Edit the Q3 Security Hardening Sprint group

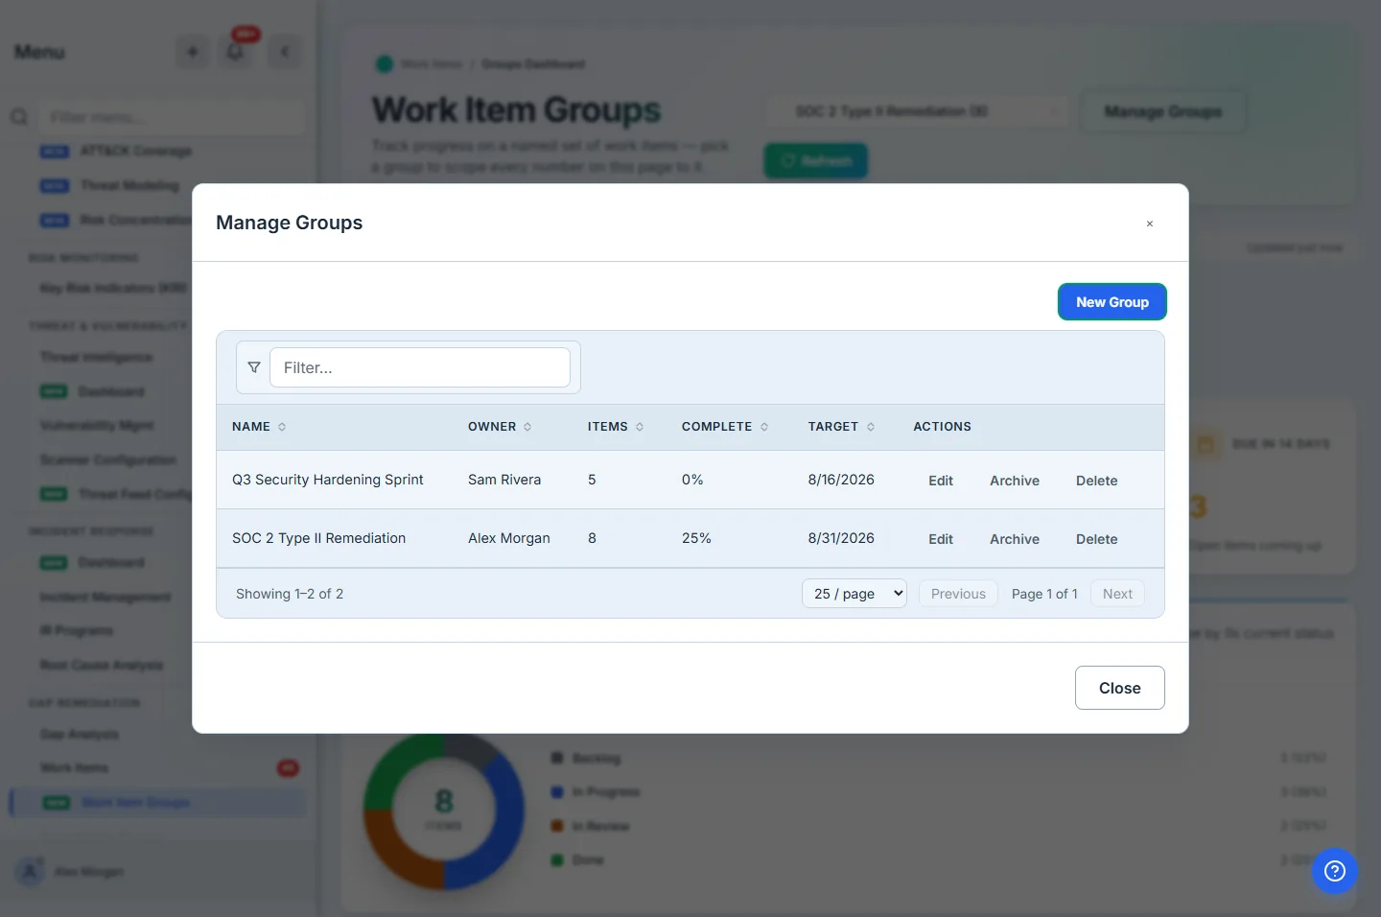[x=941, y=481]
